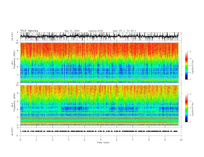Select the date text "Sep. 21, 2019"
The height and width of the screenshot is (157, 204).
(x=72, y=31)
